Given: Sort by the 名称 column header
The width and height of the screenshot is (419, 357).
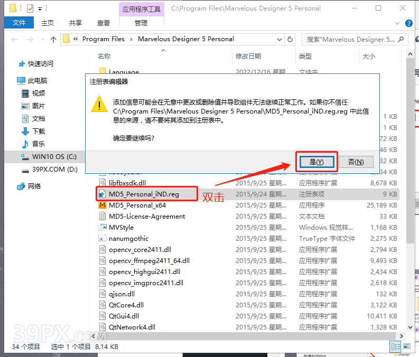Looking at the screenshot, I should (104, 57).
